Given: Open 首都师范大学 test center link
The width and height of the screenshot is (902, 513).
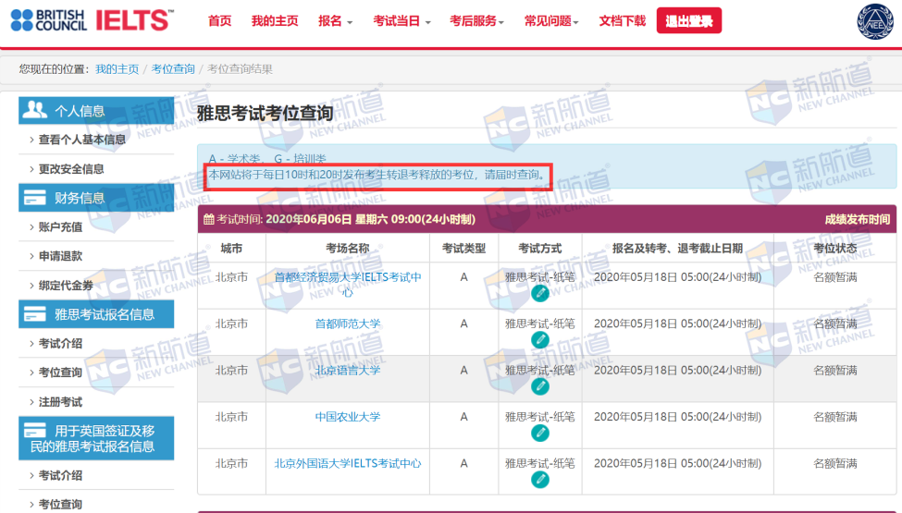Looking at the screenshot, I should point(348,324).
